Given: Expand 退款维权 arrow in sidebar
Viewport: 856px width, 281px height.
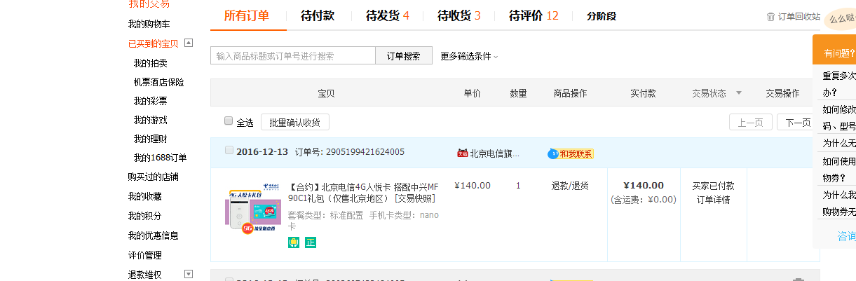Looking at the screenshot, I should (188, 274).
